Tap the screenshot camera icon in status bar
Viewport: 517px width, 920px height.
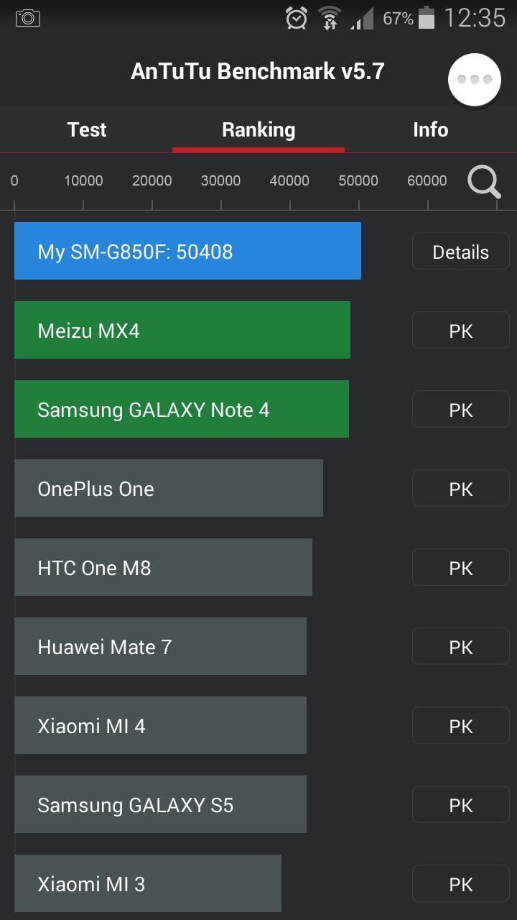pos(28,18)
